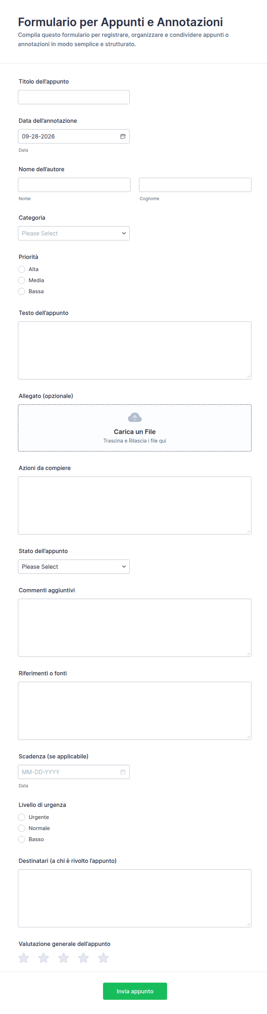Select Alta priority radio button
The image size is (267, 1014).
[22, 269]
